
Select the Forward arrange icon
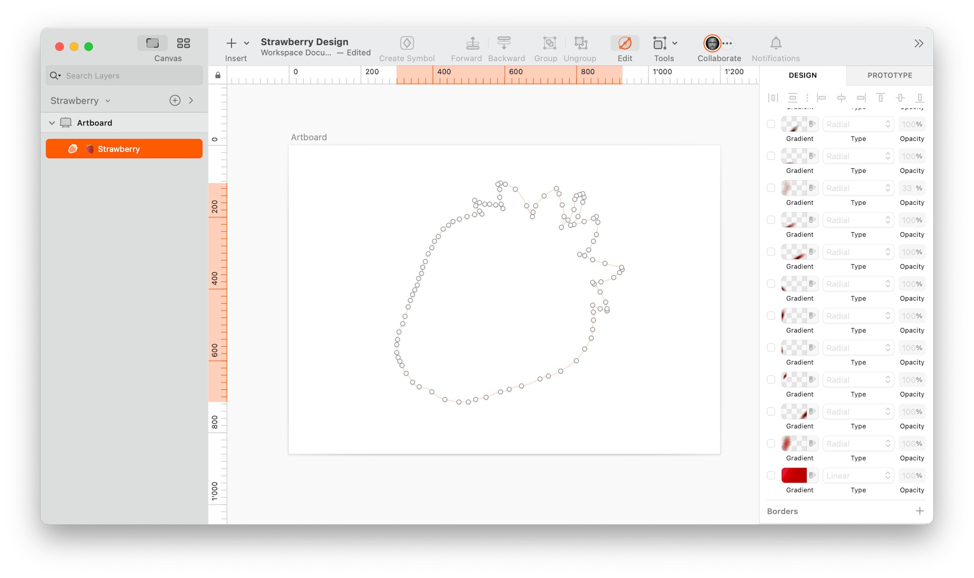point(472,43)
